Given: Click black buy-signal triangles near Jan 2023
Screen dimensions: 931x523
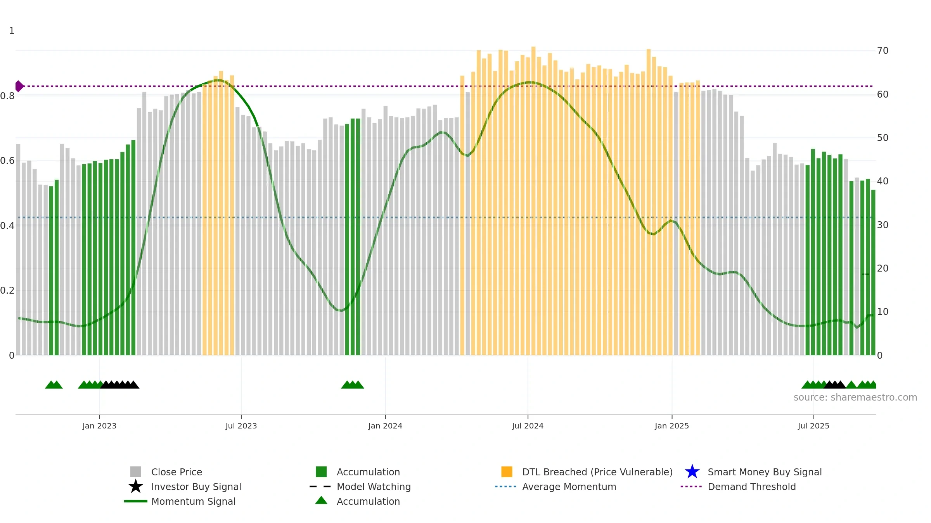Looking at the screenshot, I should (x=119, y=385).
